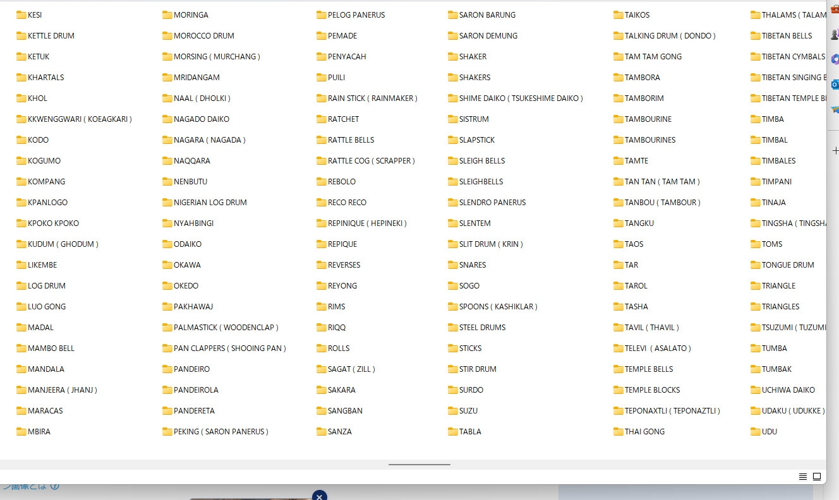Select the NIGERIAN LOG DRUM folder
839x500 pixels.
click(205, 203)
